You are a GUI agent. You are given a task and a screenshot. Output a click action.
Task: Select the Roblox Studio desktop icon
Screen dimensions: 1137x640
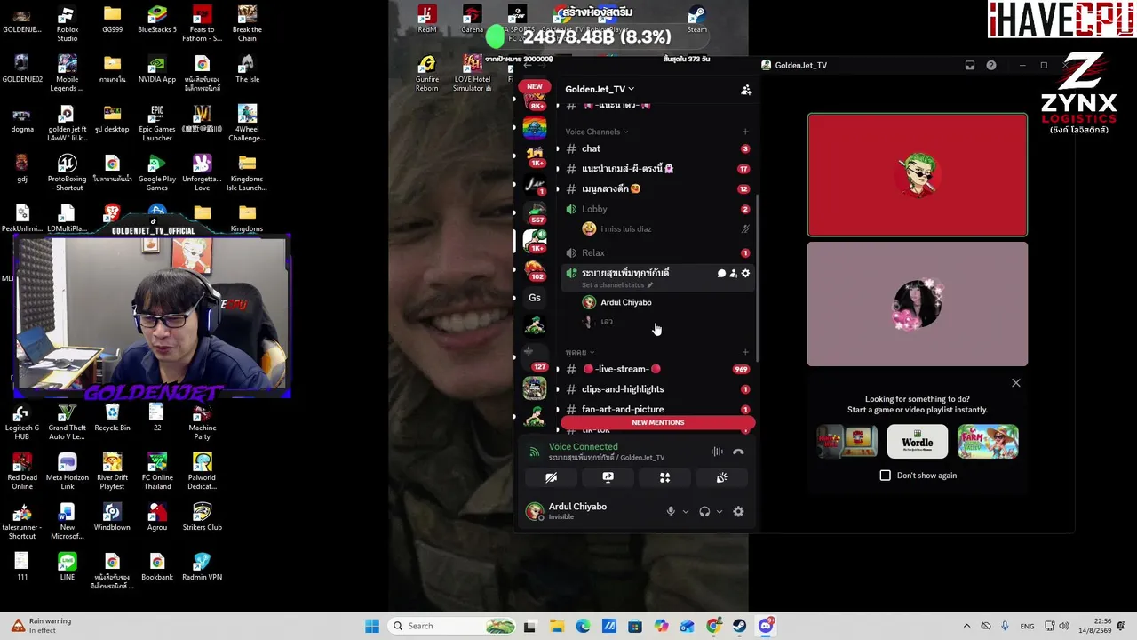pyautogui.click(x=67, y=23)
